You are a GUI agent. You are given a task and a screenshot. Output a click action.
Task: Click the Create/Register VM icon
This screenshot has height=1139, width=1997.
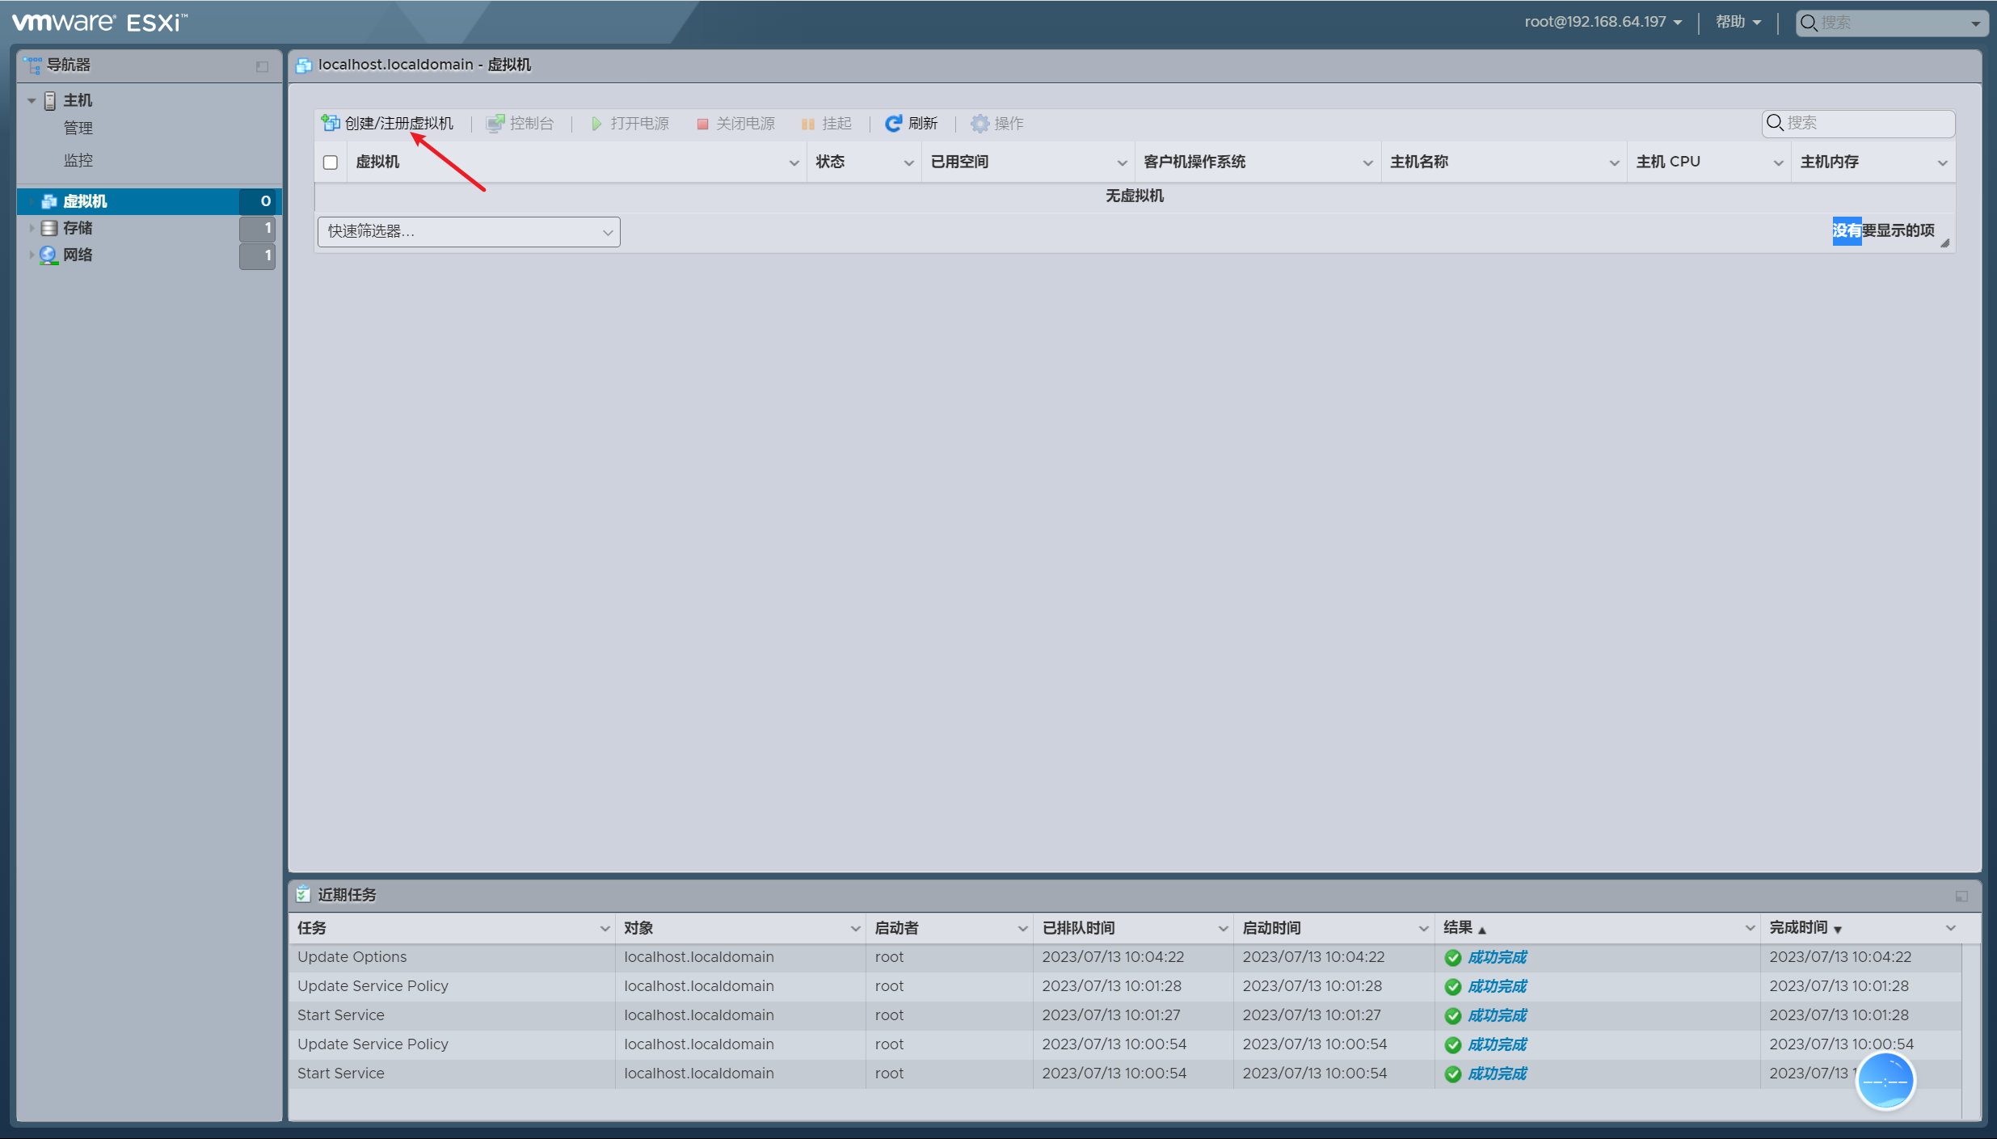[x=330, y=123]
